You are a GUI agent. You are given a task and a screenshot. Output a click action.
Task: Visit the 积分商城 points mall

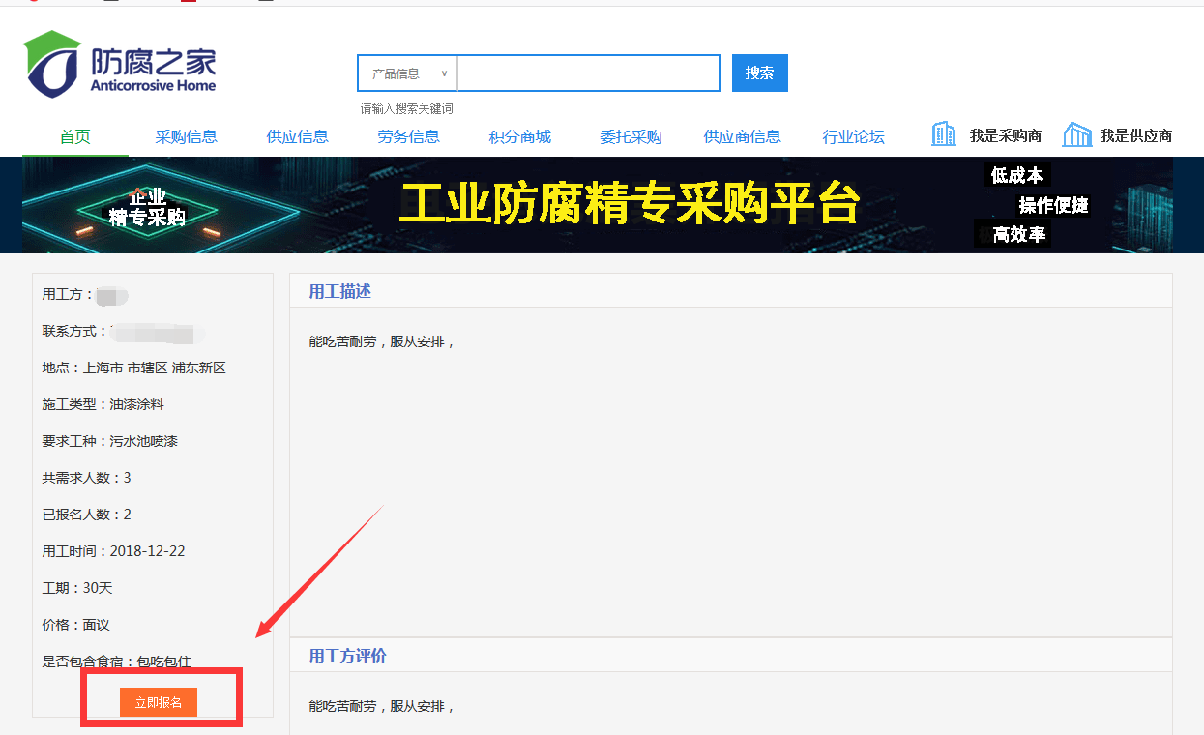click(519, 136)
